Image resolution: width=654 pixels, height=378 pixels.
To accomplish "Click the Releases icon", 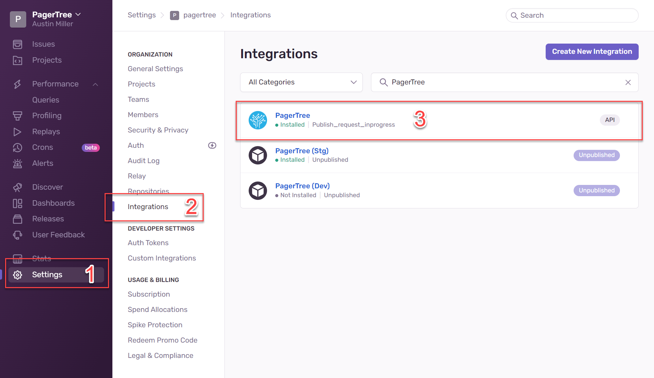I will [18, 219].
